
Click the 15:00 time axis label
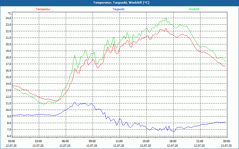[x=146, y=141]
